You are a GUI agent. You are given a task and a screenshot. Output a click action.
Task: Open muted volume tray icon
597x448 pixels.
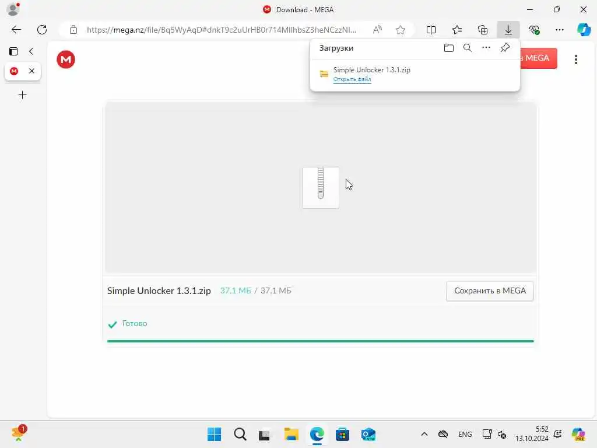[502, 434]
